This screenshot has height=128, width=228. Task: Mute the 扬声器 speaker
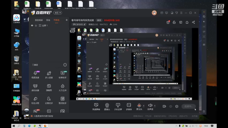click(150, 106)
